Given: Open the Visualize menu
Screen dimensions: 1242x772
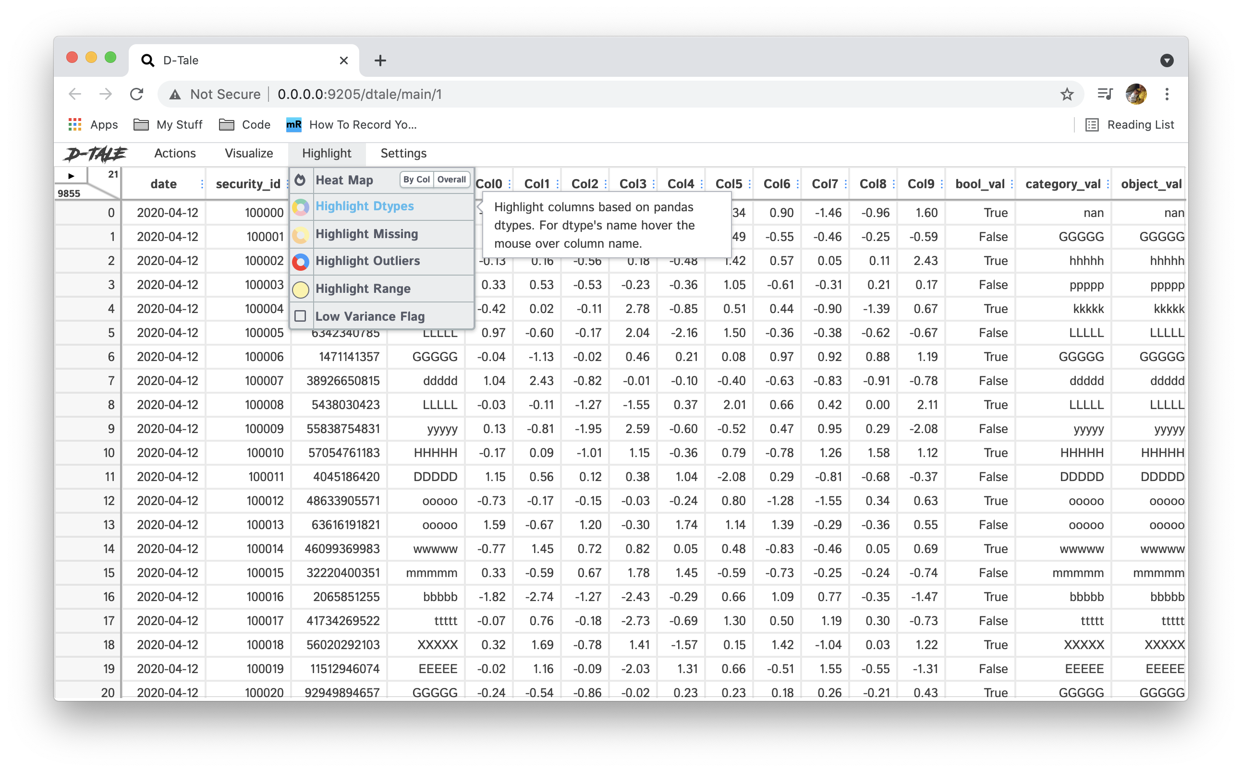Looking at the screenshot, I should point(249,154).
